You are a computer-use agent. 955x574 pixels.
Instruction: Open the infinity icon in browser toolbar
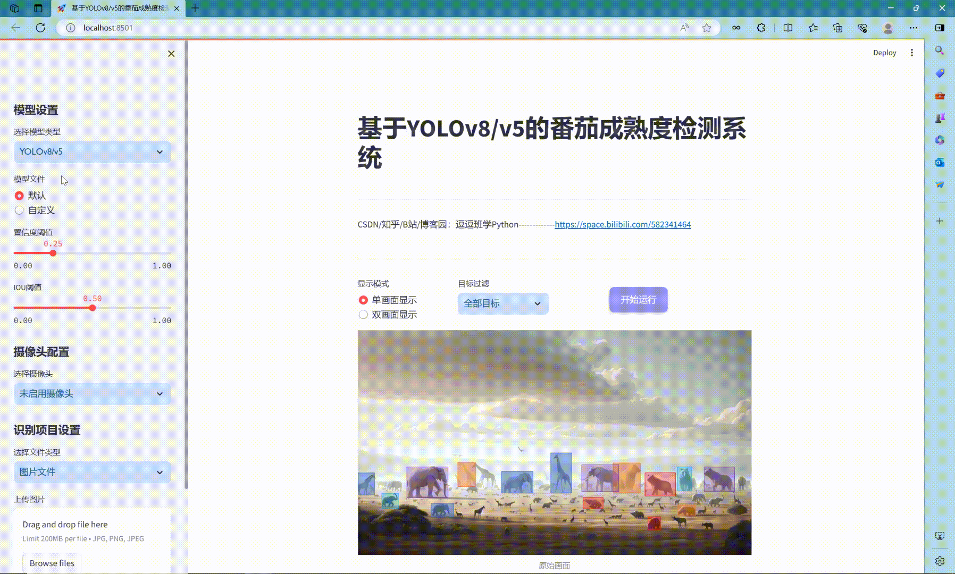pyautogui.click(x=736, y=28)
